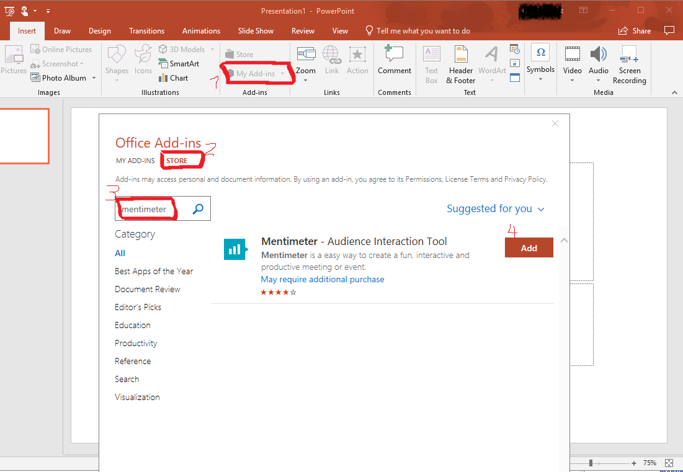The width and height of the screenshot is (683, 472).
Task: Open the Store from Add-ins ribbon group
Action: pos(239,55)
